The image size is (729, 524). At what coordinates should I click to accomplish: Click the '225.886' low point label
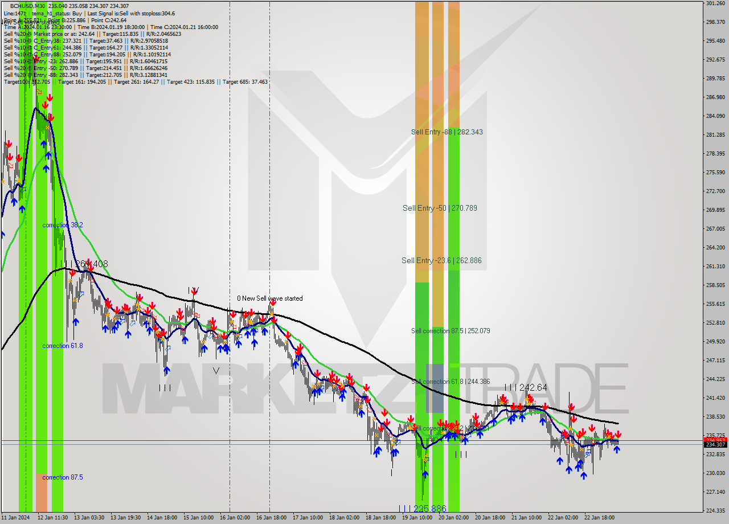429,508
